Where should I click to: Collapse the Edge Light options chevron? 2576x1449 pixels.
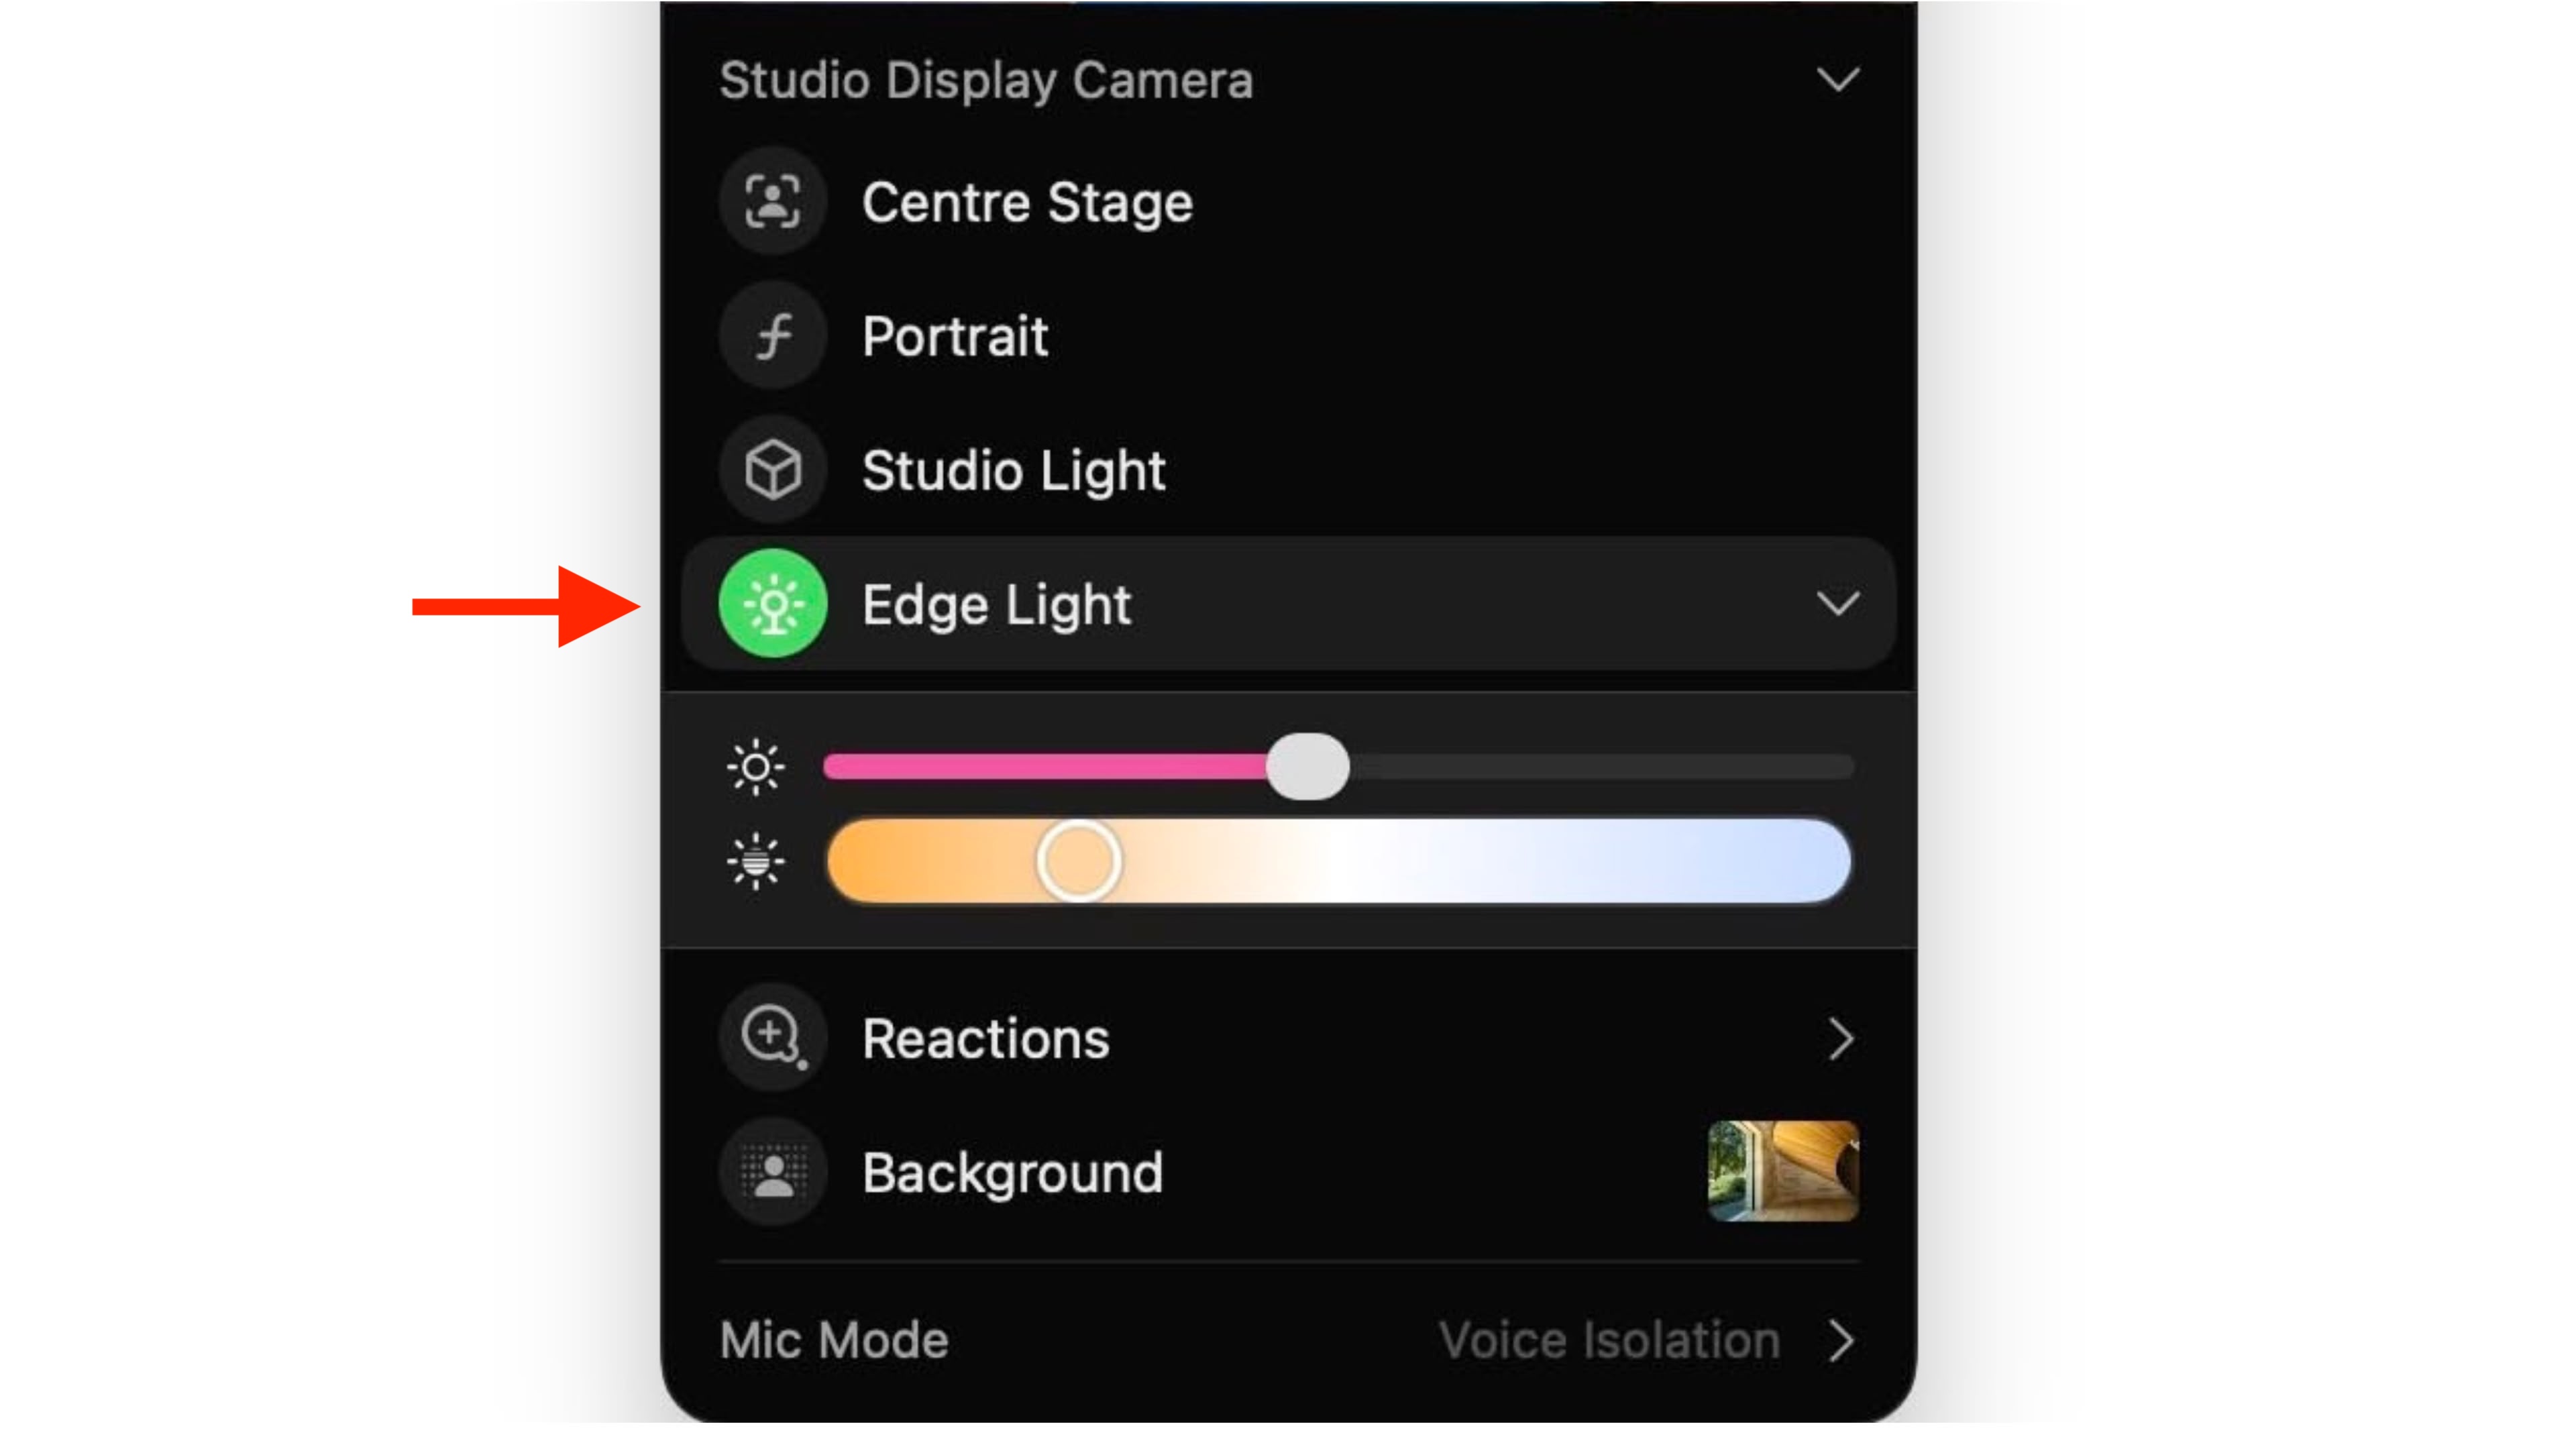[1840, 603]
